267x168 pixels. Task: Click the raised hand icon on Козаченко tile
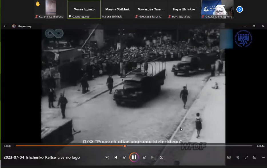click(38, 4)
